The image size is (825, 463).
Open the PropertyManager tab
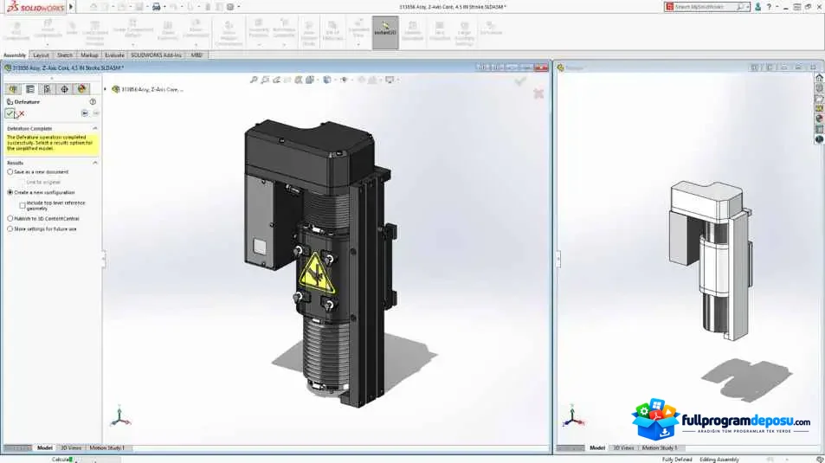point(30,89)
